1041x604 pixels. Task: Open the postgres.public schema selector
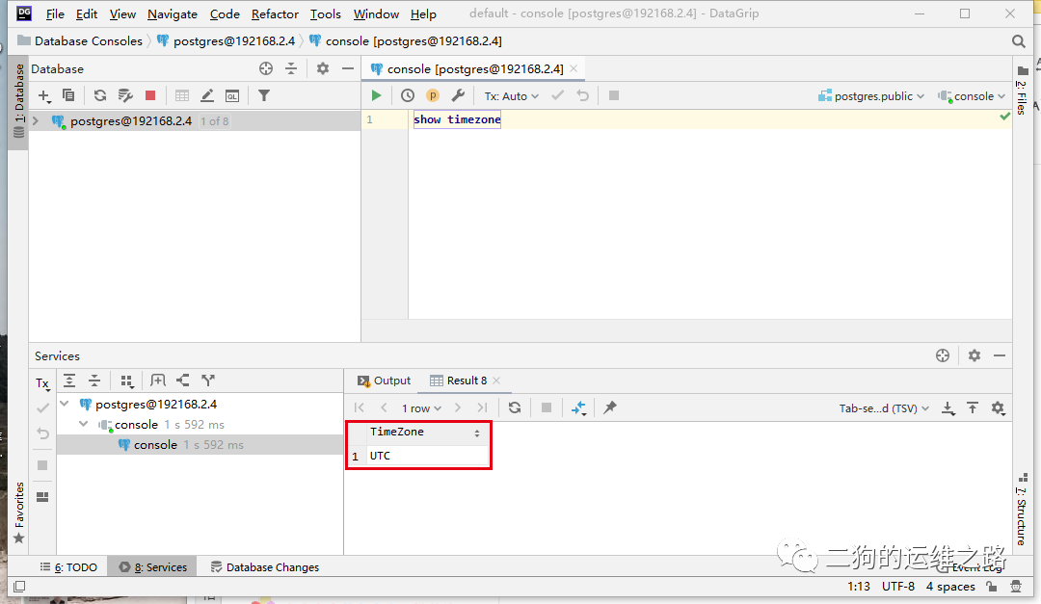pyautogui.click(x=869, y=95)
